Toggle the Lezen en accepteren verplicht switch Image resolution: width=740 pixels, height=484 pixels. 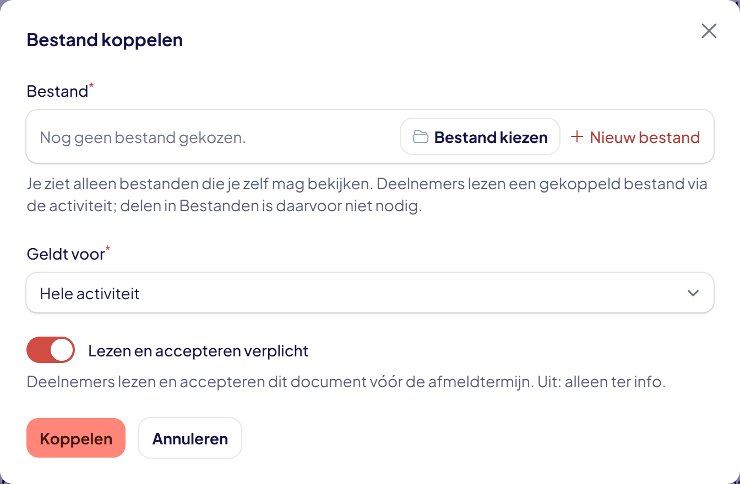tap(51, 350)
